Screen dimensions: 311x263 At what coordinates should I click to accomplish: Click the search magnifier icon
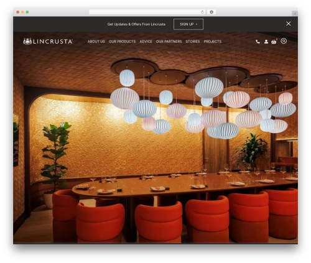[284, 41]
